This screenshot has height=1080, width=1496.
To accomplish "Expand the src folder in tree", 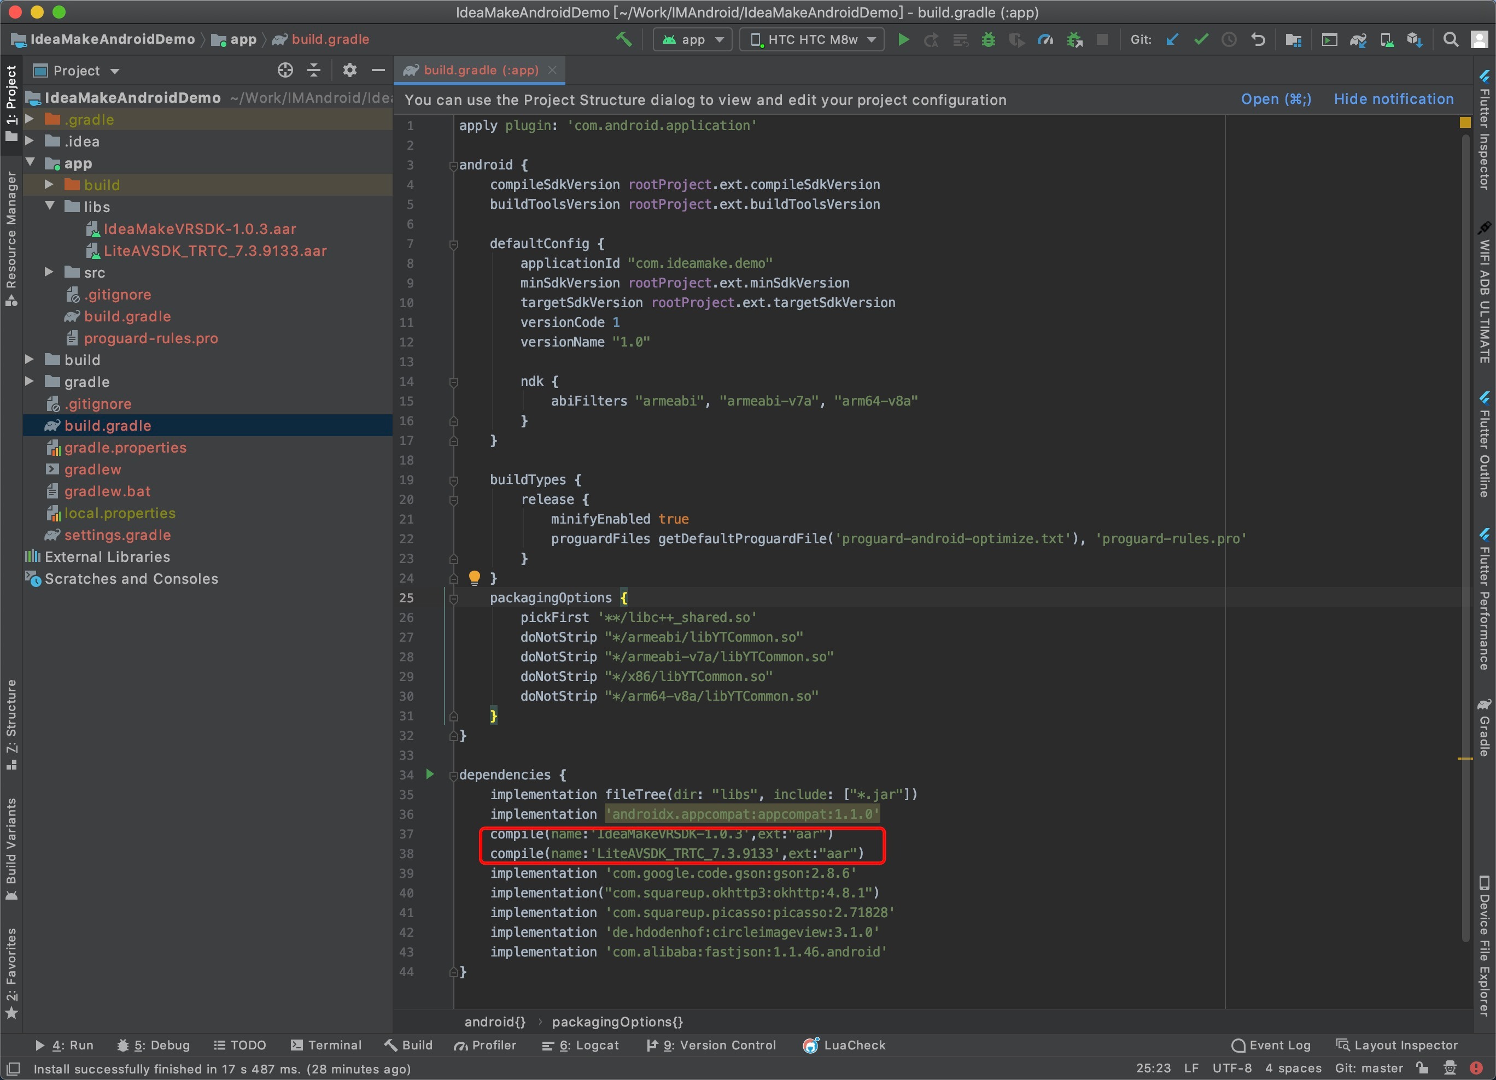I will pos(49,272).
